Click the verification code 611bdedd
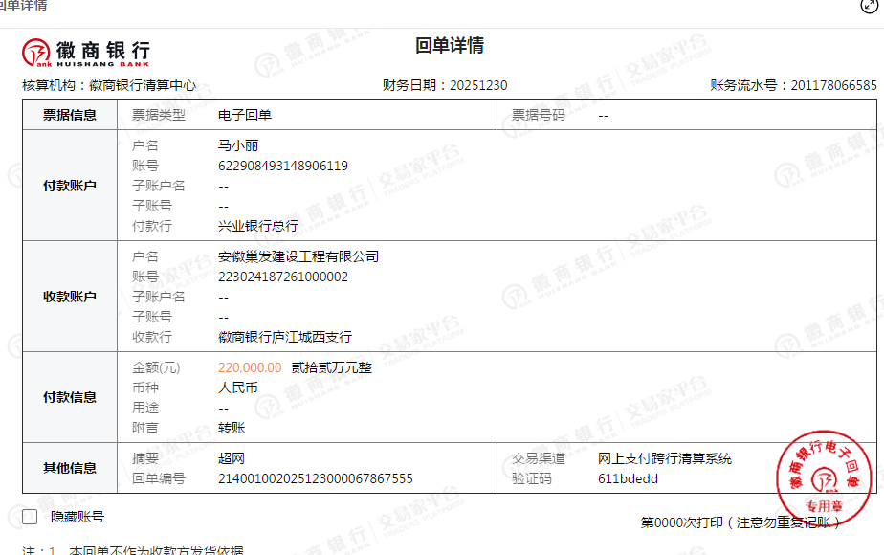The height and width of the screenshot is (555, 884). (x=628, y=478)
